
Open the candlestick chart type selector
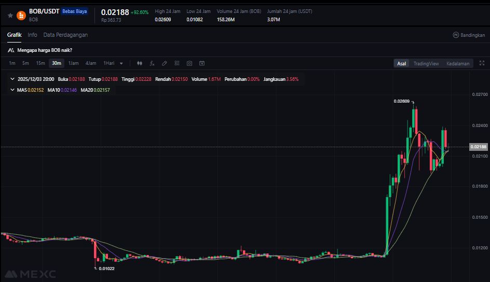point(139,63)
